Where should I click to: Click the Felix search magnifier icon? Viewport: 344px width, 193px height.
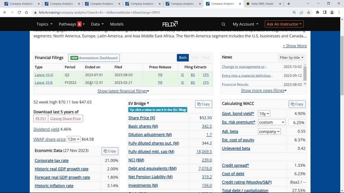pyautogui.click(x=223, y=24)
